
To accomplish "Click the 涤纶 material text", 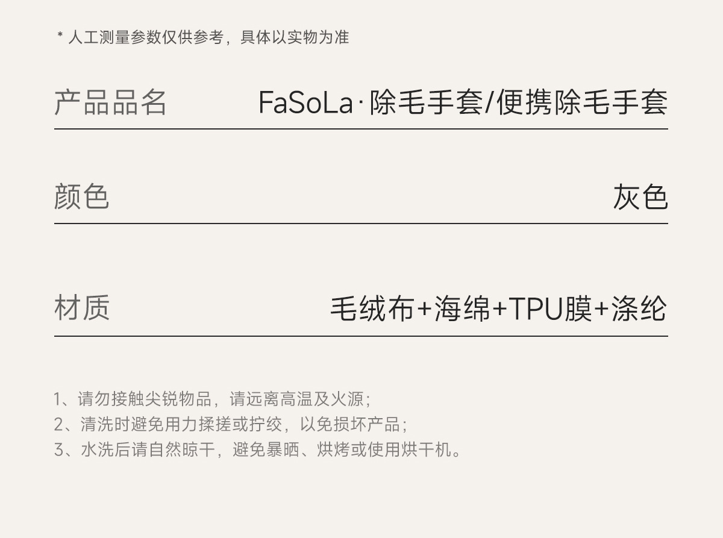I will tap(639, 308).
